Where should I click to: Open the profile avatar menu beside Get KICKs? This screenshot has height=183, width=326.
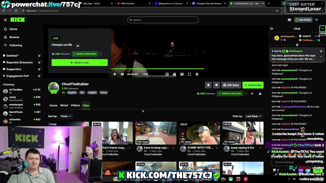316,20
